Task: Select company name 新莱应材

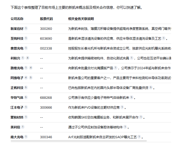Action: pyautogui.click(x=17, y=29)
